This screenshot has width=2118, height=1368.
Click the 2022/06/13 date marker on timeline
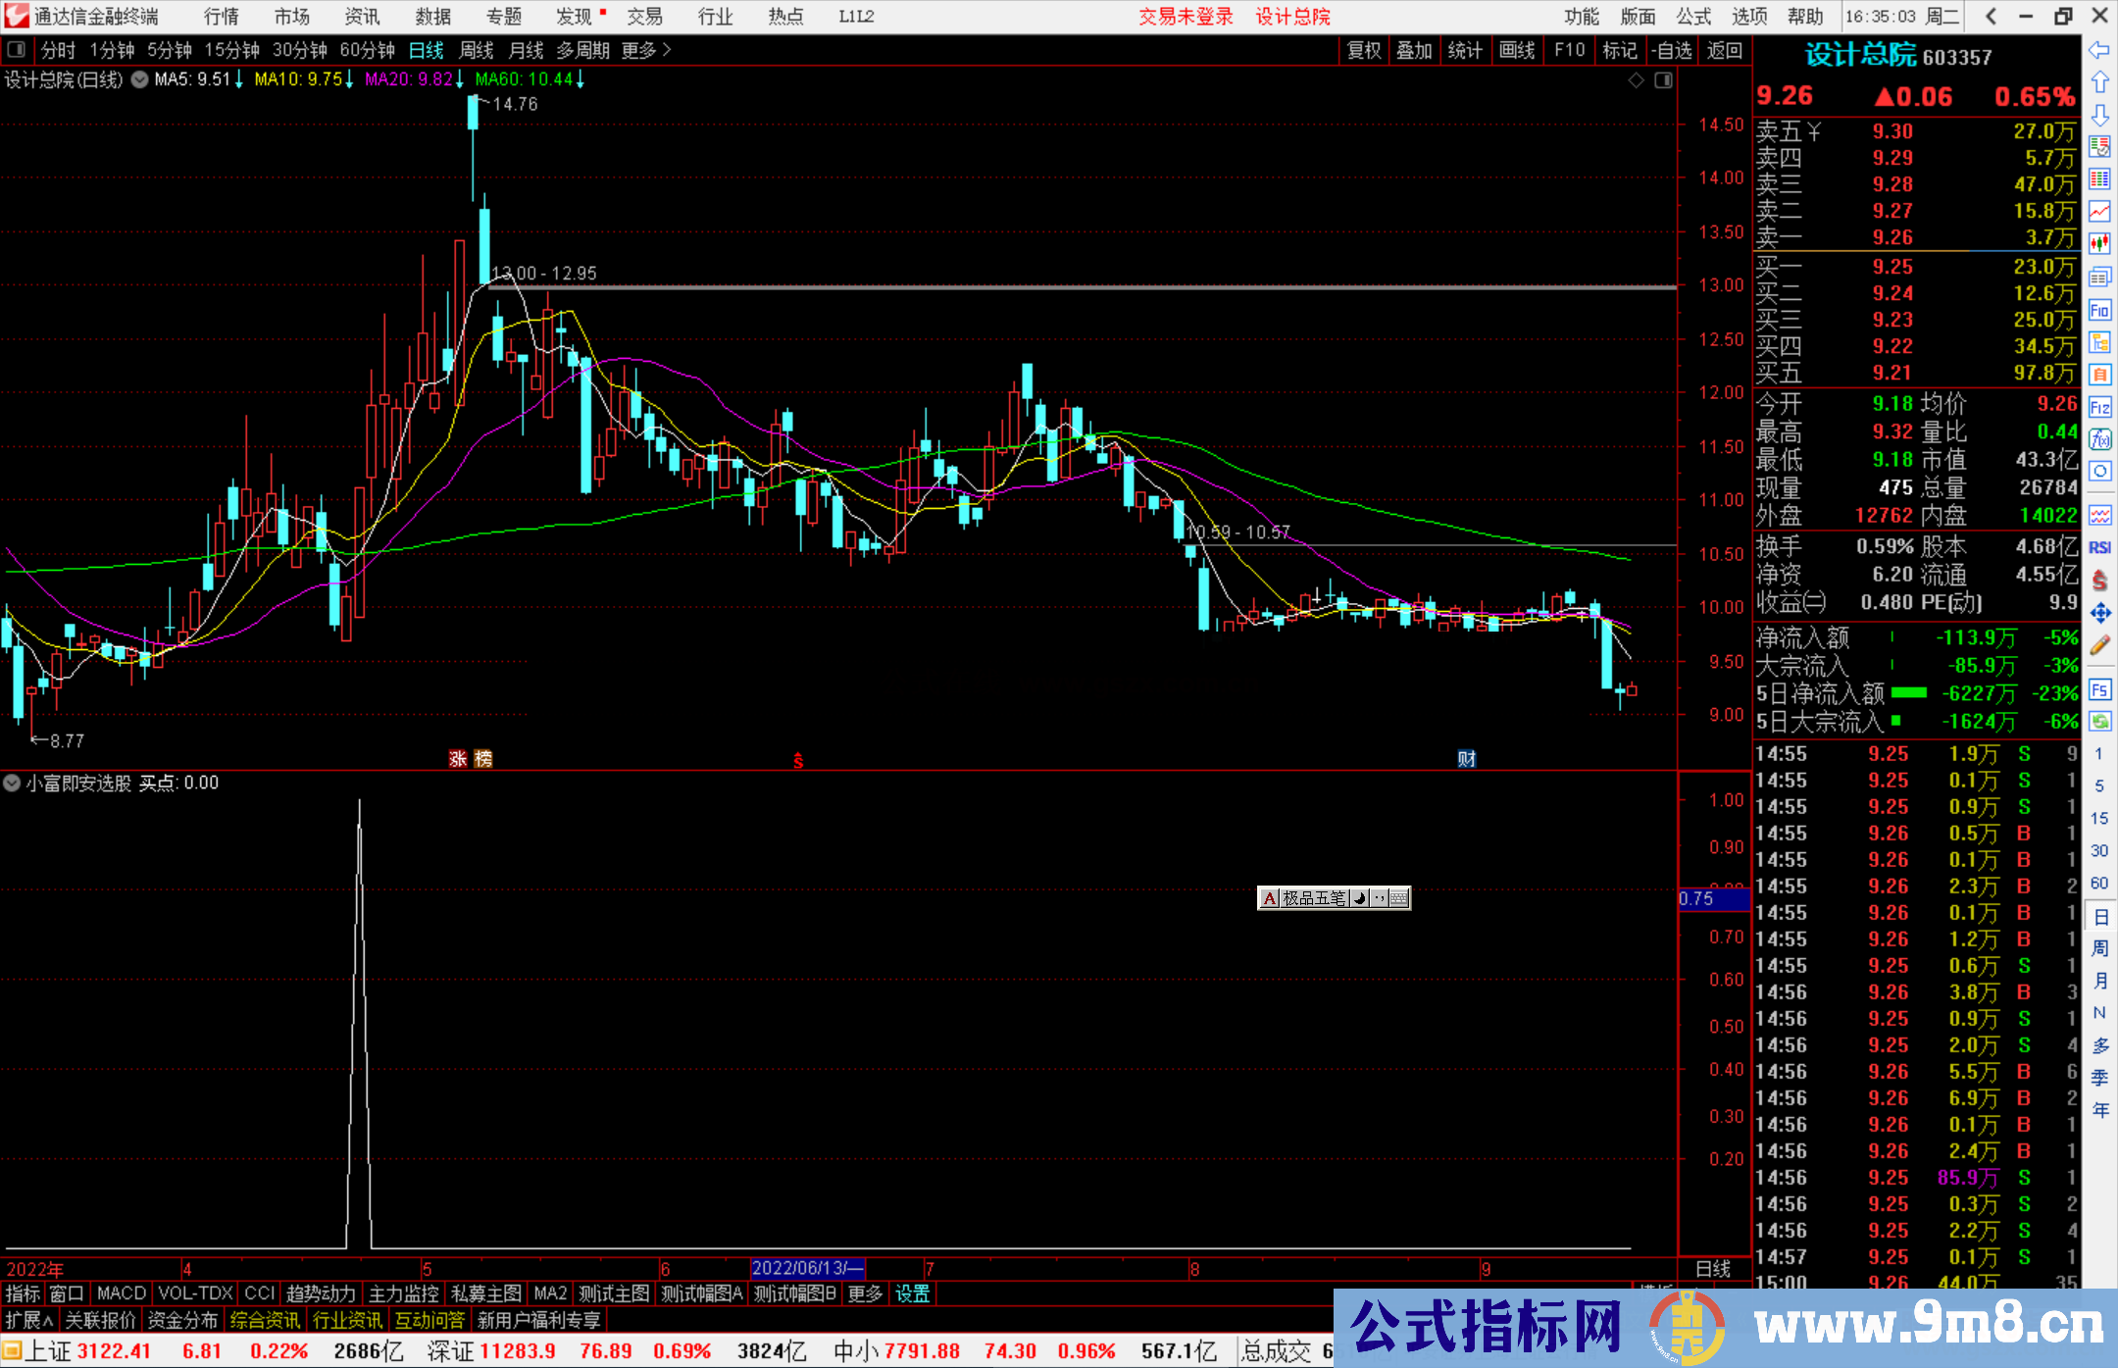[x=806, y=1268]
